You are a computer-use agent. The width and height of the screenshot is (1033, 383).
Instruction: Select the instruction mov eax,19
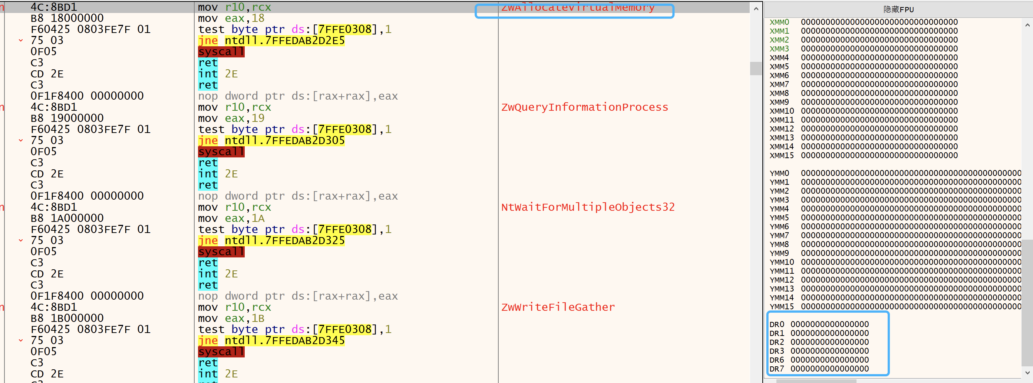(231, 118)
